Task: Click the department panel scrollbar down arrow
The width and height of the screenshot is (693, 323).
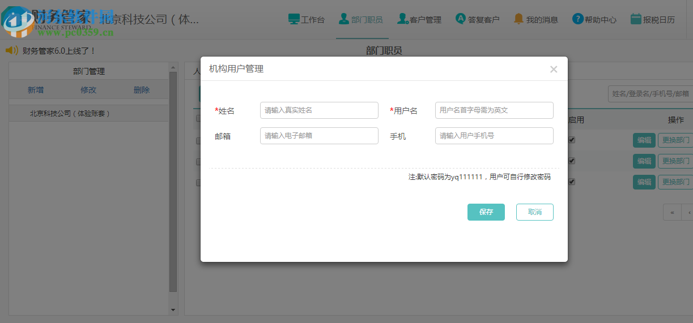Action: 173,310
